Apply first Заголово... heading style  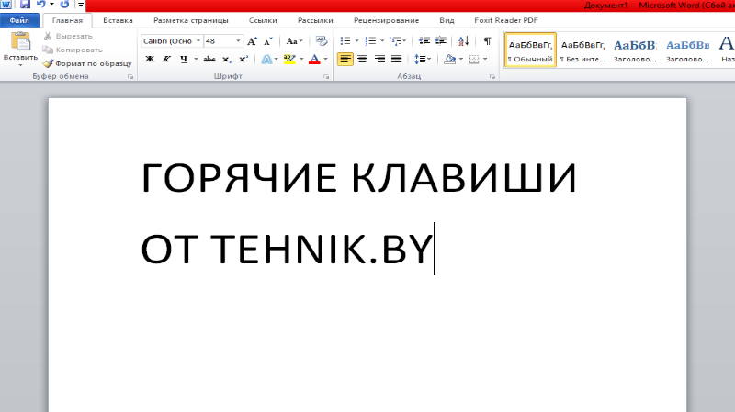635,50
